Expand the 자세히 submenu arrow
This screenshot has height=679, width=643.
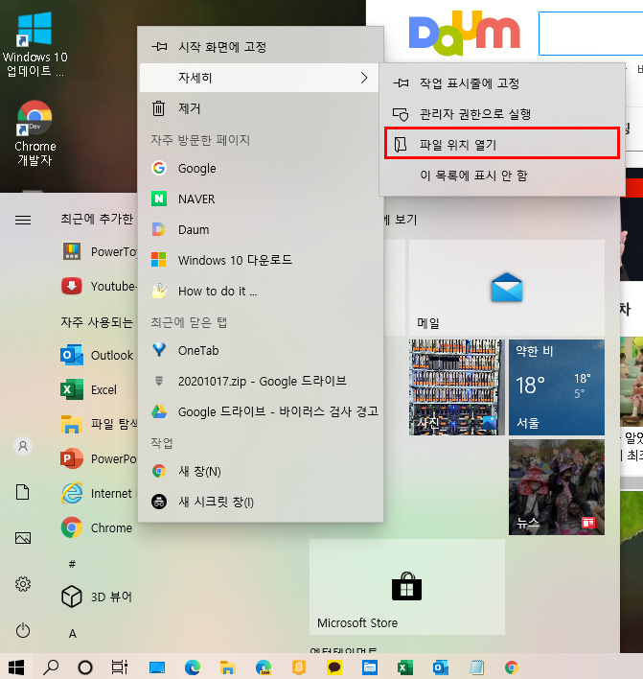pos(364,78)
